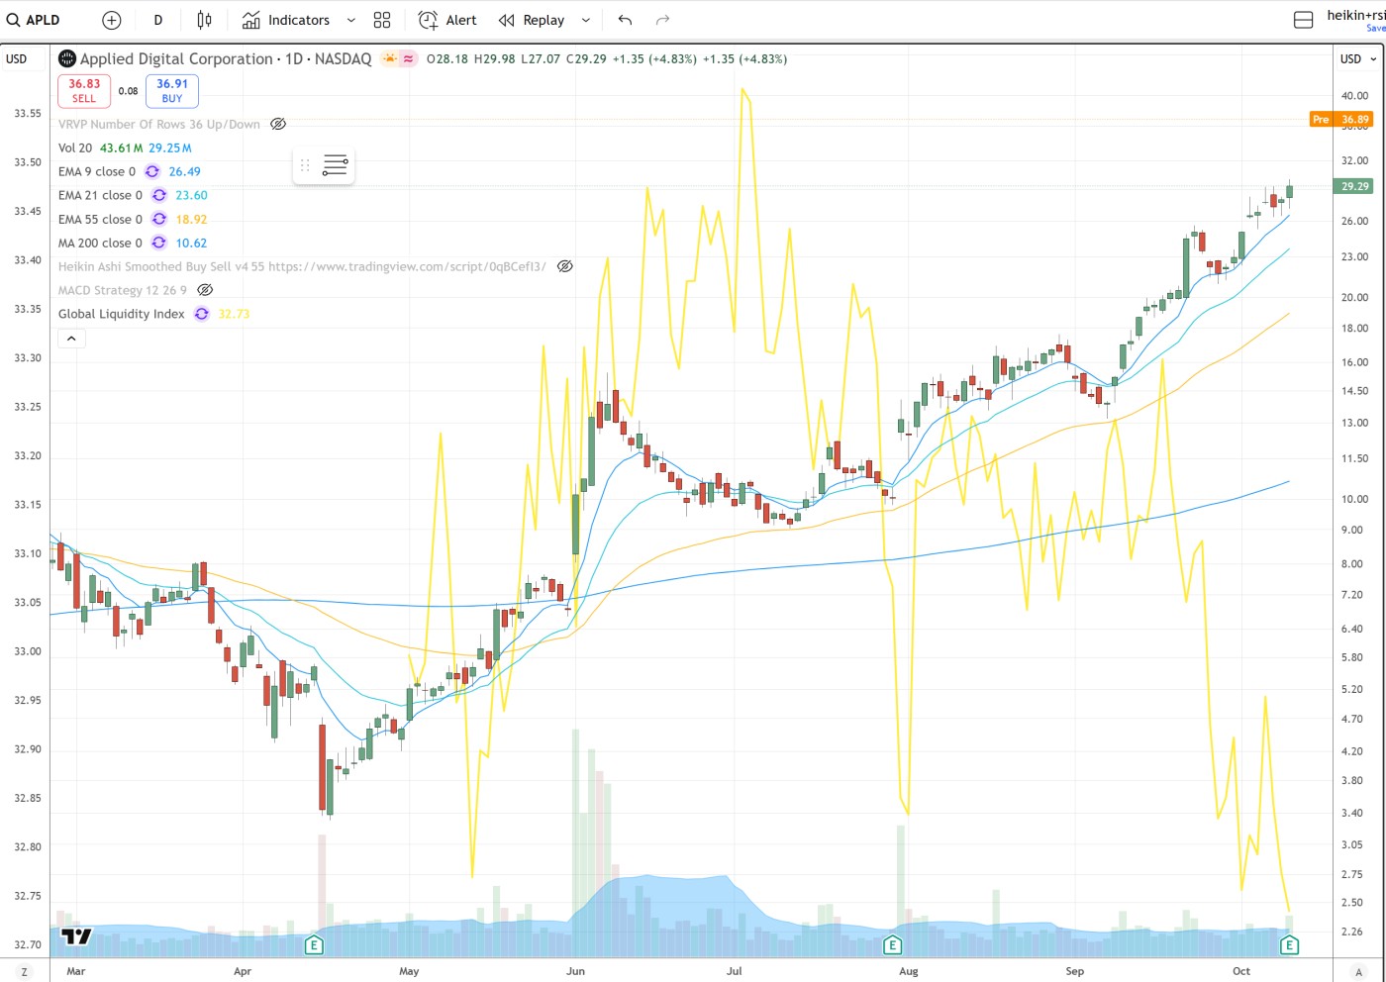This screenshot has height=982, width=1386.
Task: Open the APLD symbol search
Action: (35, 20)
